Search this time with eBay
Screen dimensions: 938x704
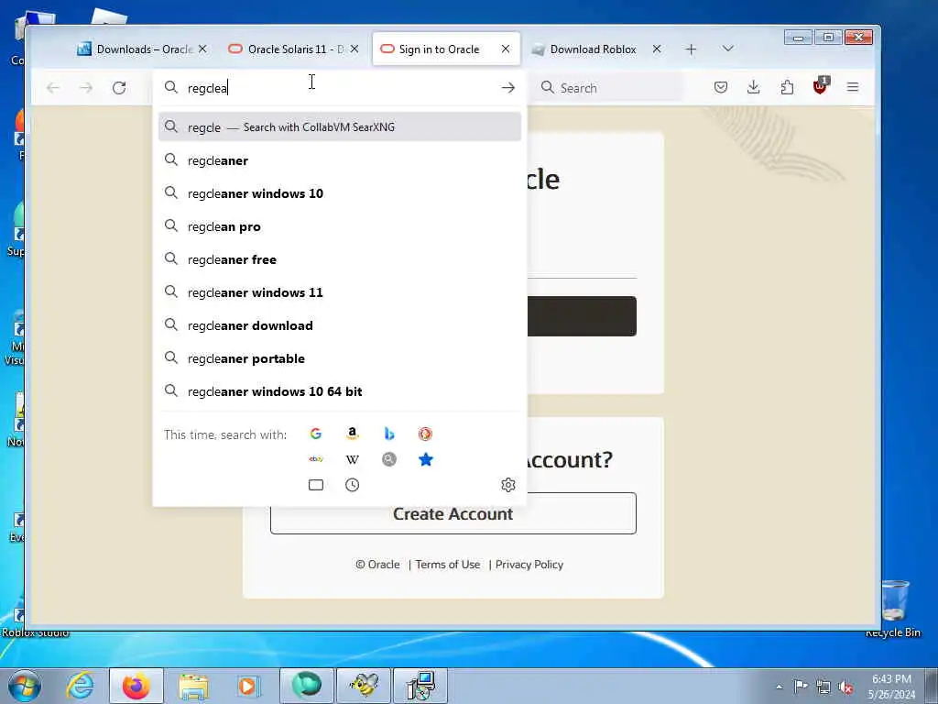click(316, 459)
